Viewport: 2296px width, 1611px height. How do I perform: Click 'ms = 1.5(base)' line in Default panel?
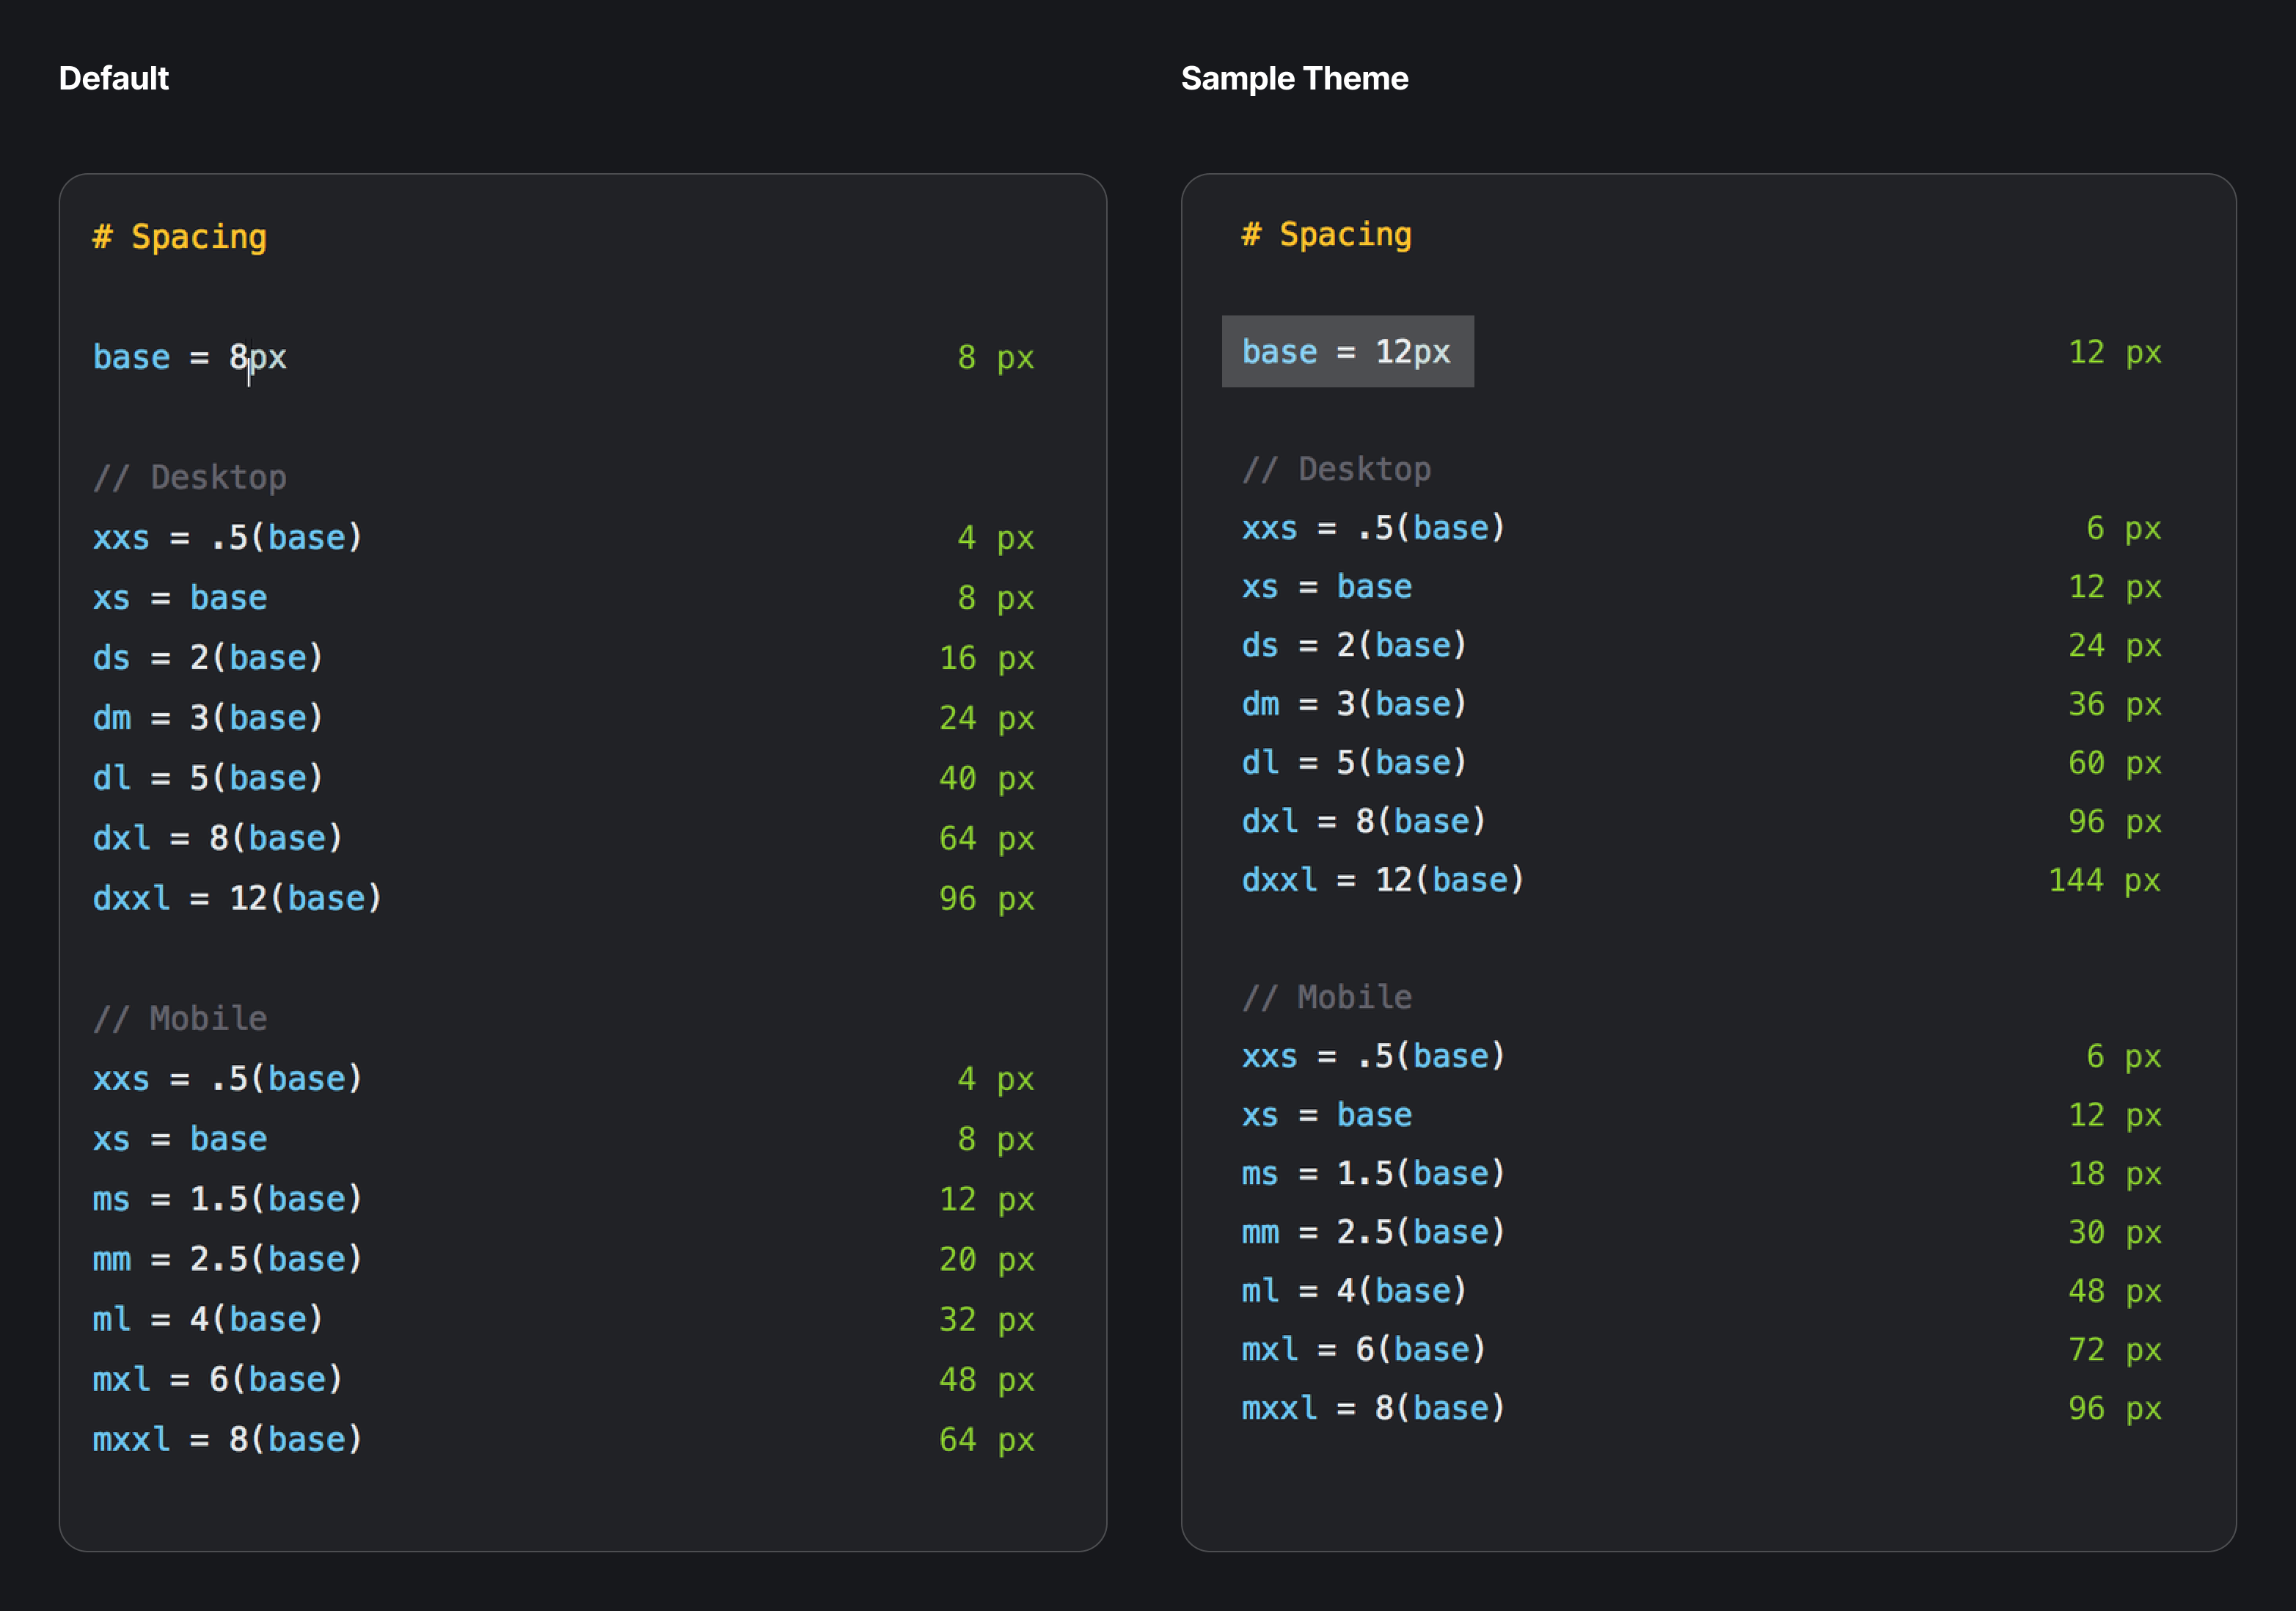(x=227, y=1199)
